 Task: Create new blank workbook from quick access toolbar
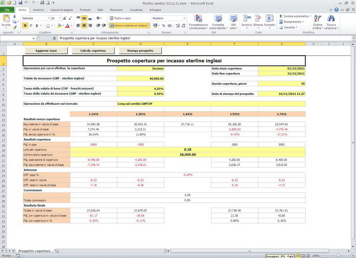point(15,3)
